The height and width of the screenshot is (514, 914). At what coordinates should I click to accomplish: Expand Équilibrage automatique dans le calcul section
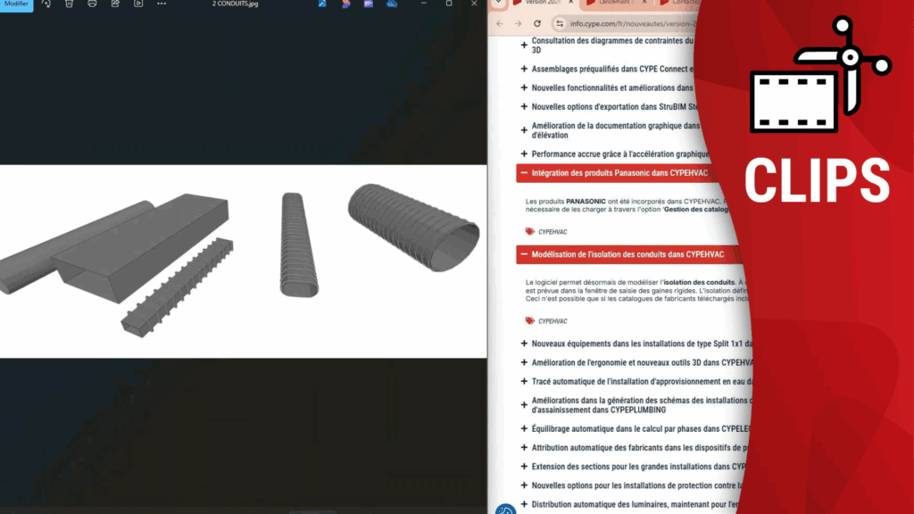[x=525, y=429]
